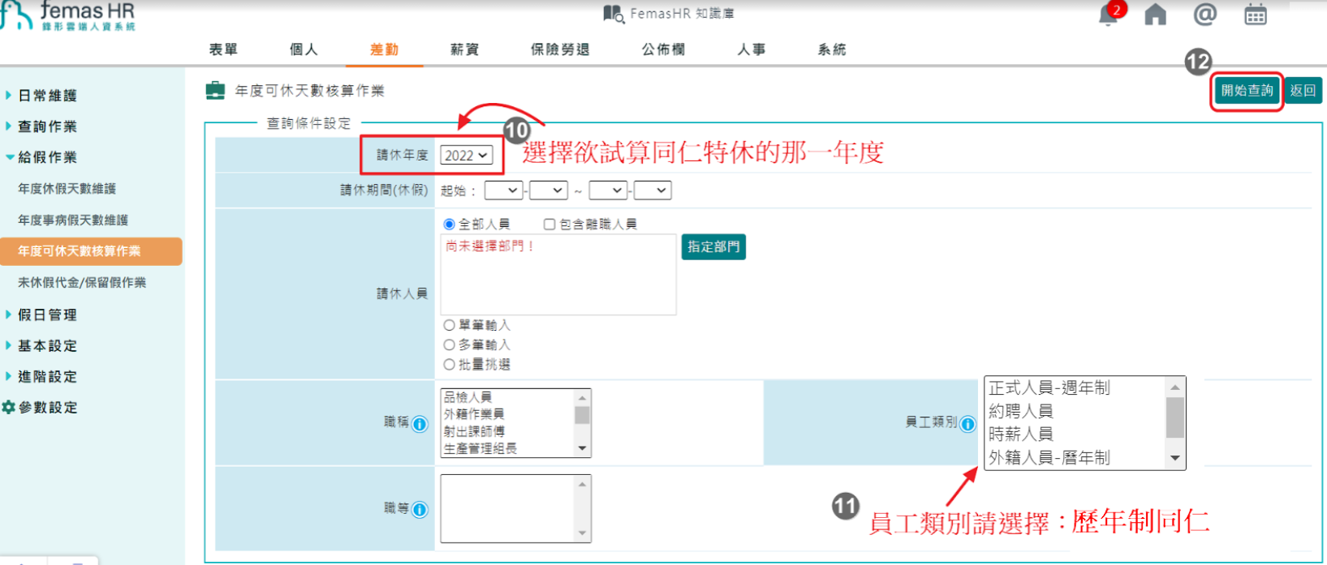Click up arrow of 員工類別 list scrollbar
Image resolution: width=1327 pixels, height=565 pixels.
(x=1174, y=387)
